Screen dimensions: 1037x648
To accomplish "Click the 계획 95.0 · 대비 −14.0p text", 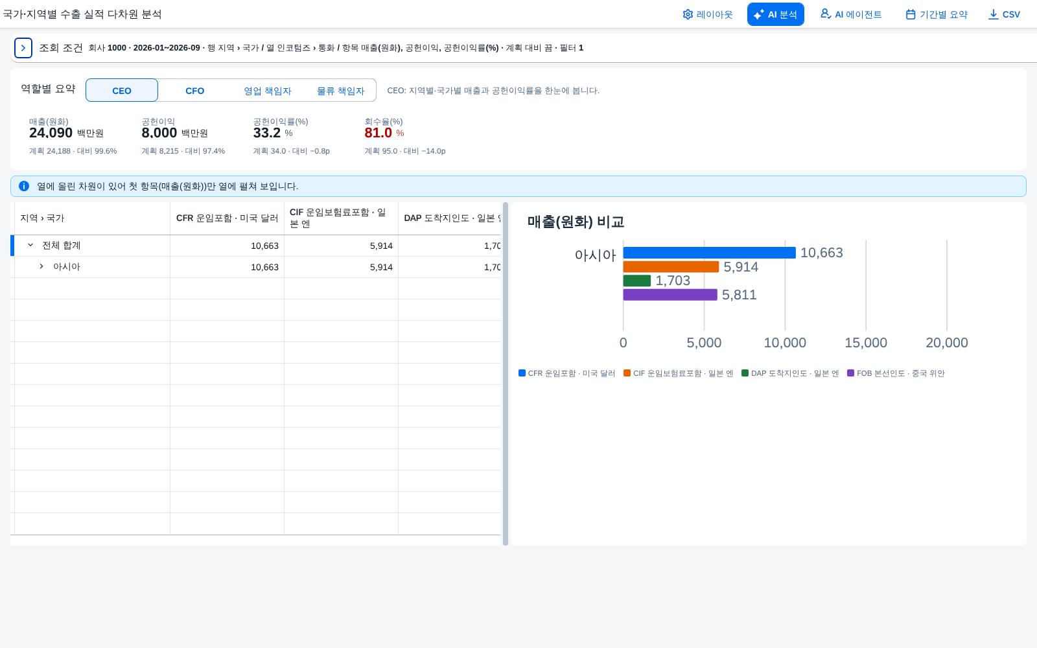I will point(405,151).
